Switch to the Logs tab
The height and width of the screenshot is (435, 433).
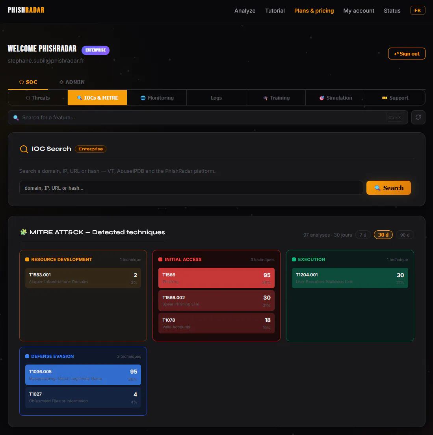click(216, 98)
